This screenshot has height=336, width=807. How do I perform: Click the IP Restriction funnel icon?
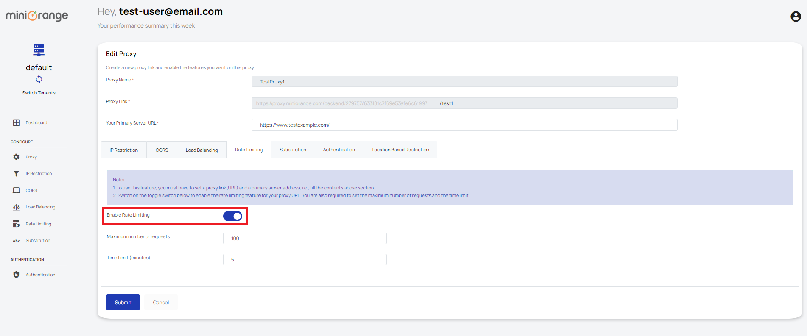(16, 174)
